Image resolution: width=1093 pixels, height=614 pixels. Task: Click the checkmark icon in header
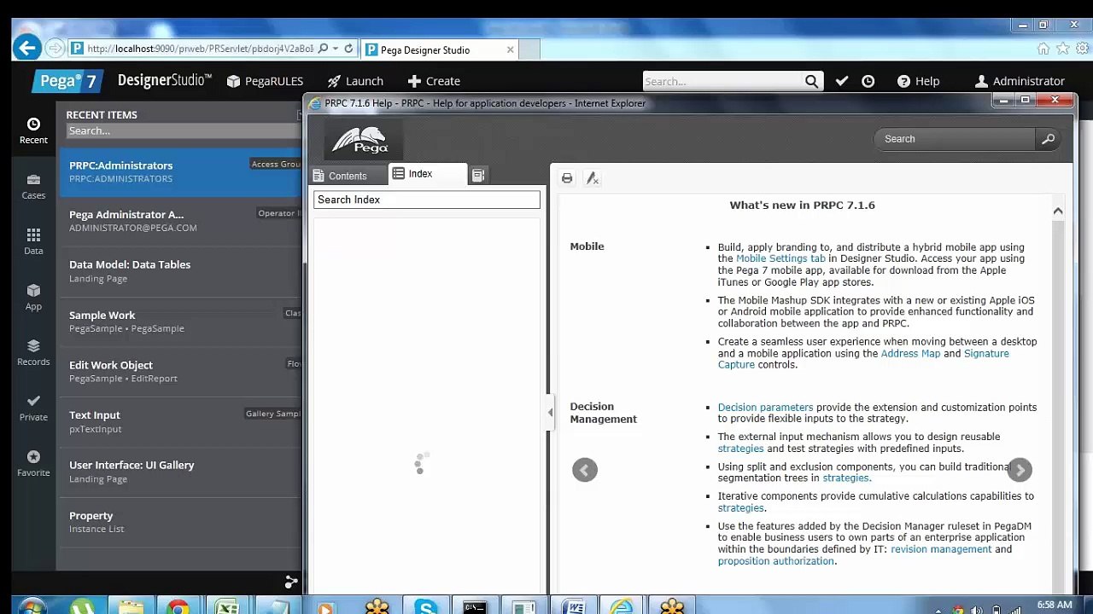pyautogui.click(x=842, y=81)
